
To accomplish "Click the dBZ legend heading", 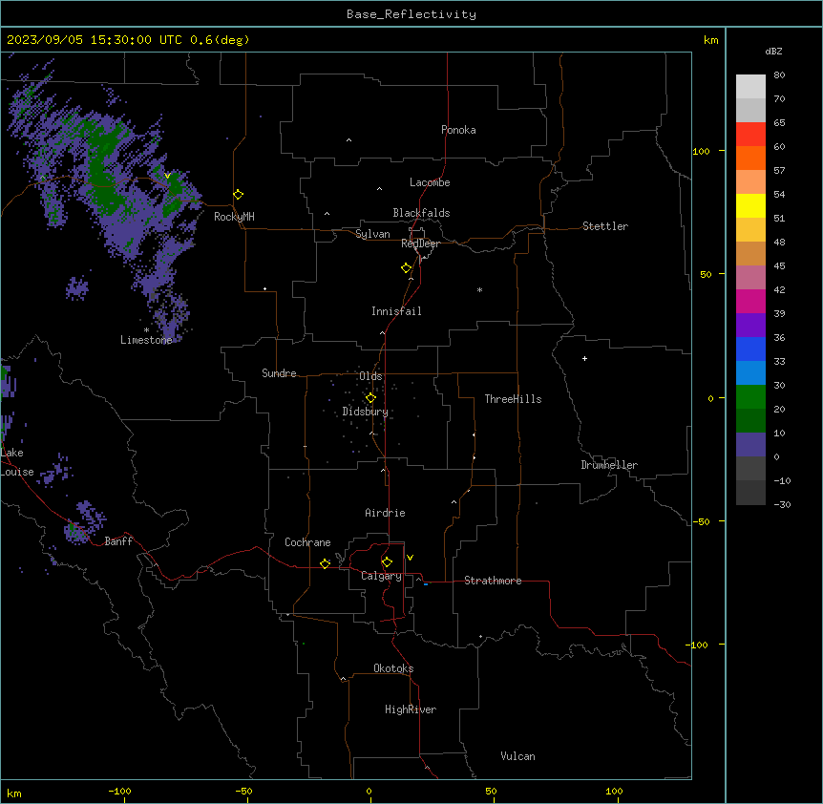I will 773,51.
